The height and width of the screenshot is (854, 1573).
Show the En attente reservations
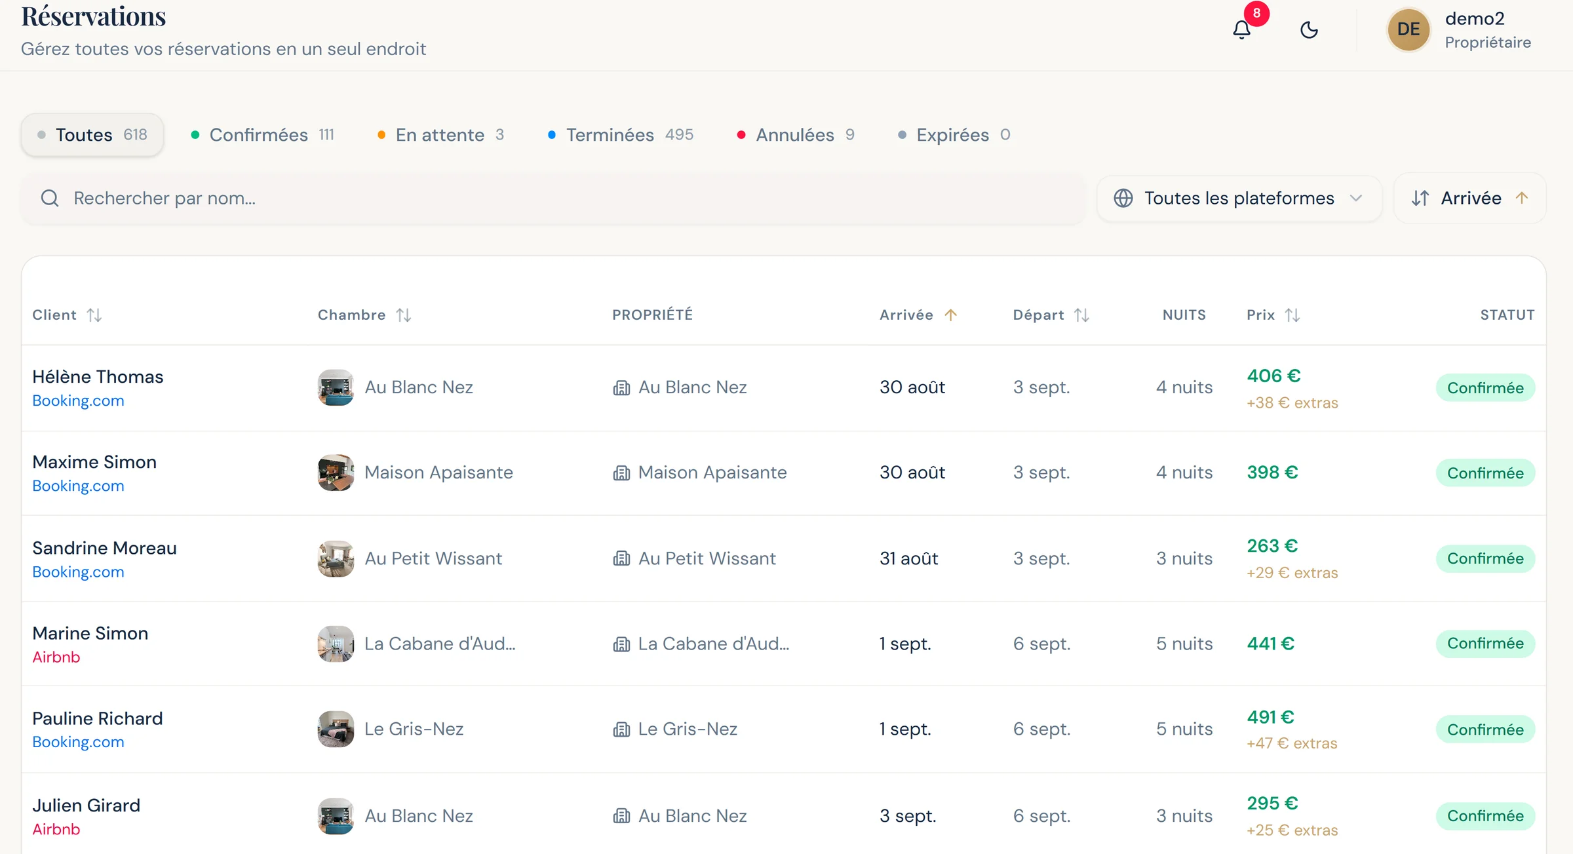coord(440,135)
